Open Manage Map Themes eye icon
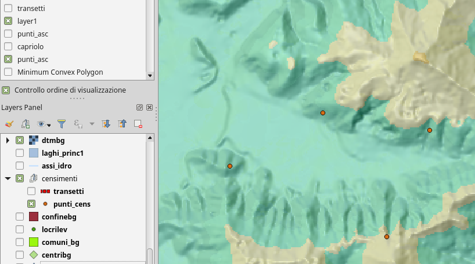 (41, 124)
